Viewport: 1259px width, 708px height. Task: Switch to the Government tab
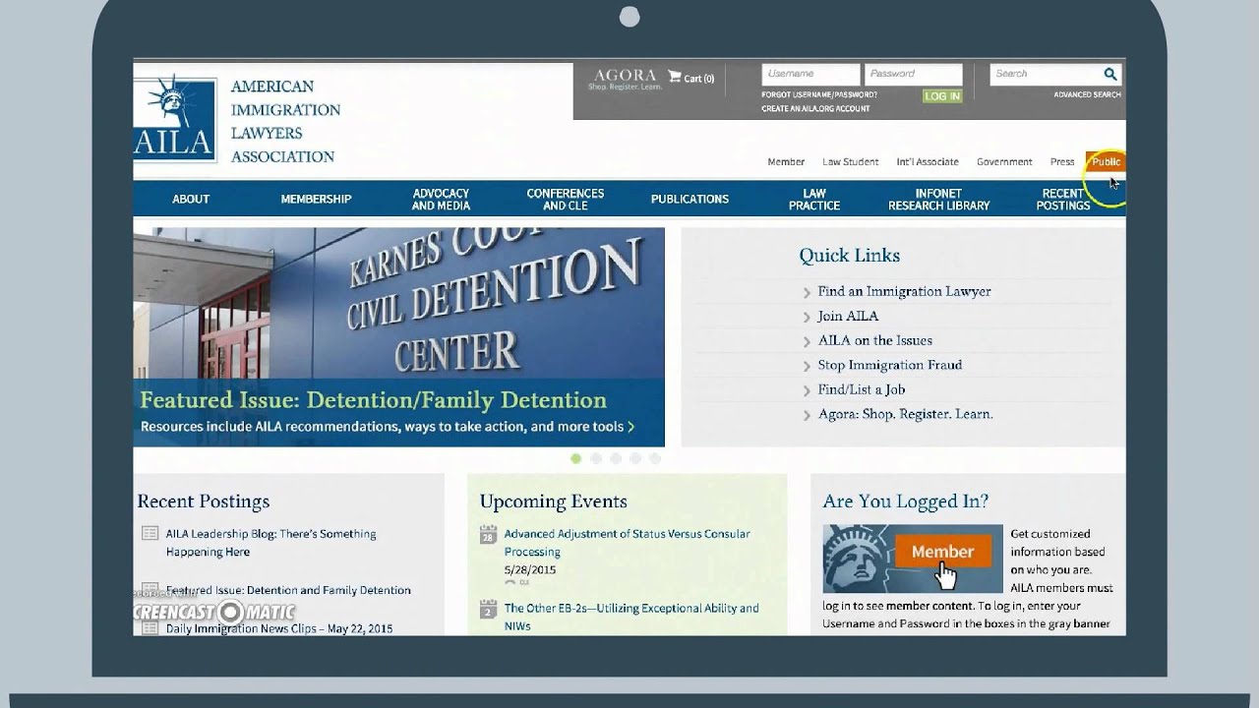tap(1004, 162)
